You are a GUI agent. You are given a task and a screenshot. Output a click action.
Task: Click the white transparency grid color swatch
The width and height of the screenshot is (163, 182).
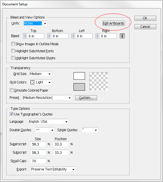79,76
